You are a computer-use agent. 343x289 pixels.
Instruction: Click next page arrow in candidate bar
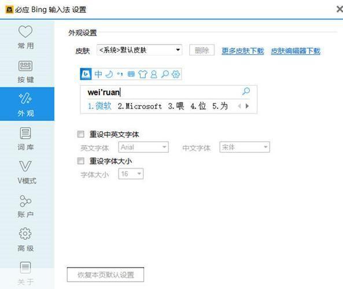(x=247, y=106)
